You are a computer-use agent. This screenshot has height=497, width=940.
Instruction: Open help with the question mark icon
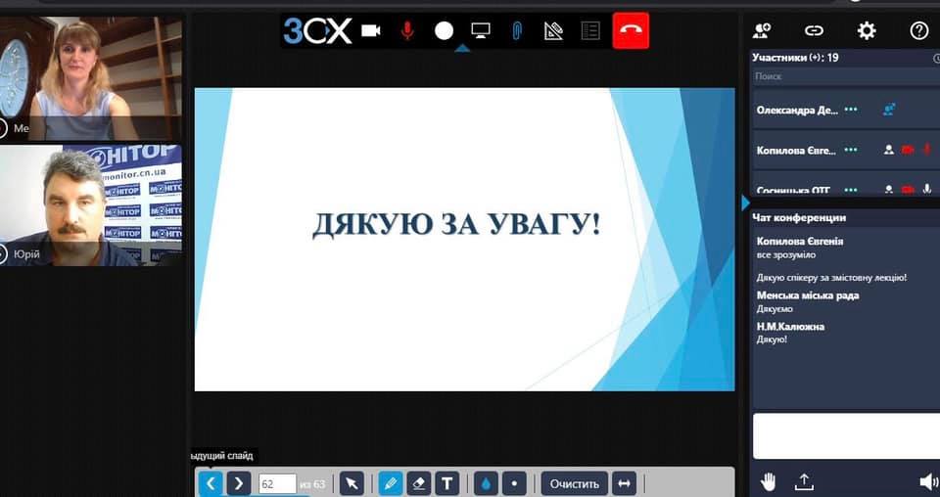click(918, 30)
